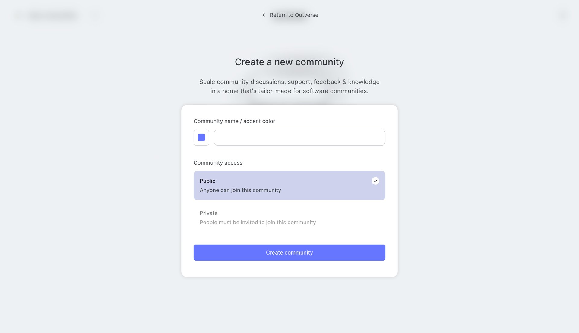Click the check badge inside the highlighted card

375,181
